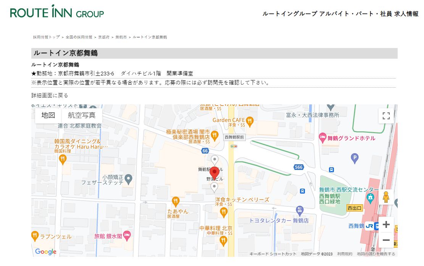Image resolution: width=424 pixels, height=266 pixels.
Task: Click the 勤務地 address text line
Action: (x=112, y=74)
